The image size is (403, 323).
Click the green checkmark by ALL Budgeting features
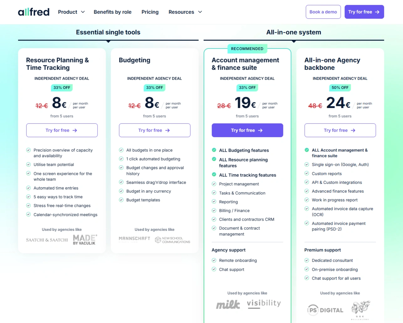pyautogui.click(x=214, y=150)
